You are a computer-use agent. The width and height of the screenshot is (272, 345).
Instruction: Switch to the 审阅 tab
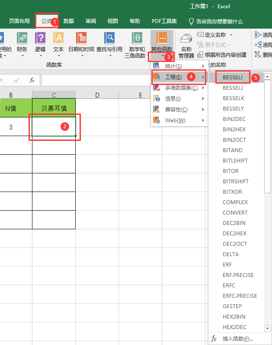(x=91, y=21)
